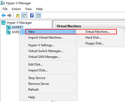Open the Help menu in menu bar

[39, 9]
